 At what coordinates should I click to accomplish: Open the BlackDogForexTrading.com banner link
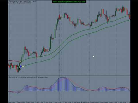tap(69, 2)
